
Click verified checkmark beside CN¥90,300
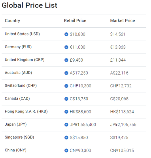point(66,150)
